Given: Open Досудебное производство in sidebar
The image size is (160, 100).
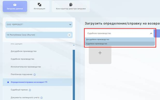Looking at the screenshot, I should click(24, 51).
